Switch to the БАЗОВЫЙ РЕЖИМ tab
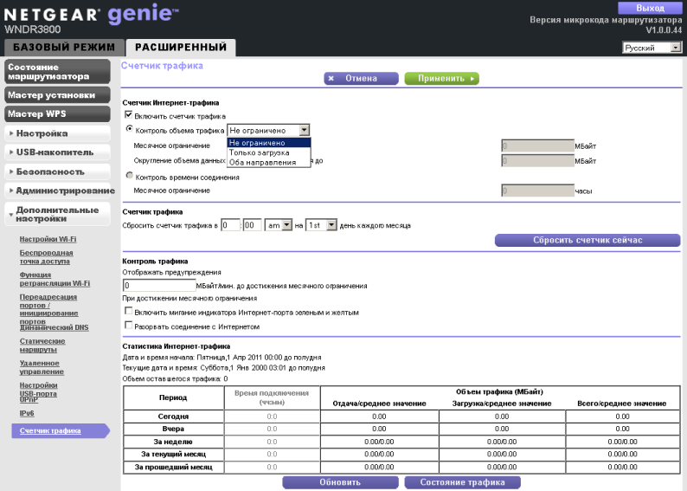 (64, 47)
